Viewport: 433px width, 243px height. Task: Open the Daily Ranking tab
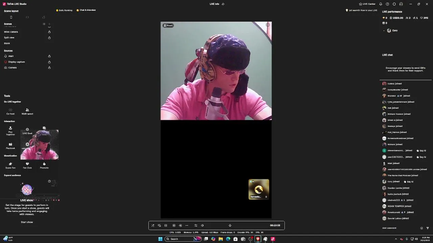coord(64,10)
